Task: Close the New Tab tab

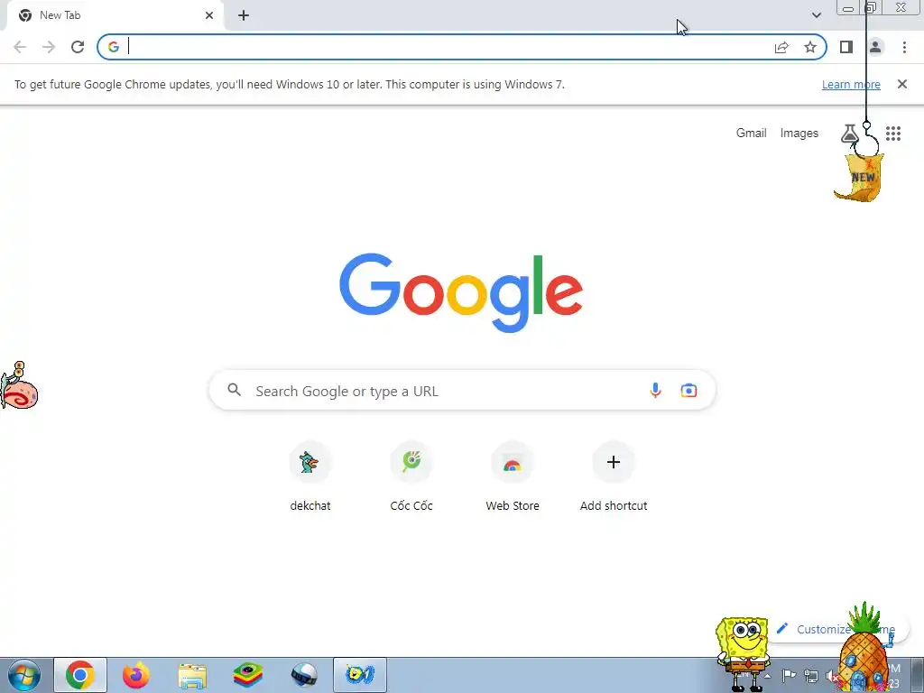Action: pyautogui.click(x=209, y=16)
